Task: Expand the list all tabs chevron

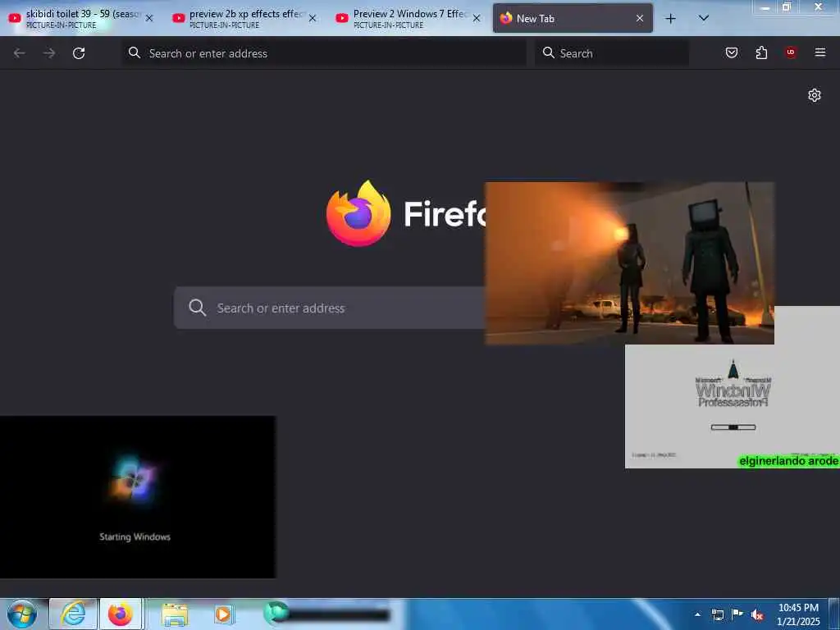Action: coord(703,18)
